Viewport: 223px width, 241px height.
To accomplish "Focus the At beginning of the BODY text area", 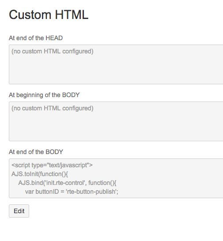I will 116,121.
